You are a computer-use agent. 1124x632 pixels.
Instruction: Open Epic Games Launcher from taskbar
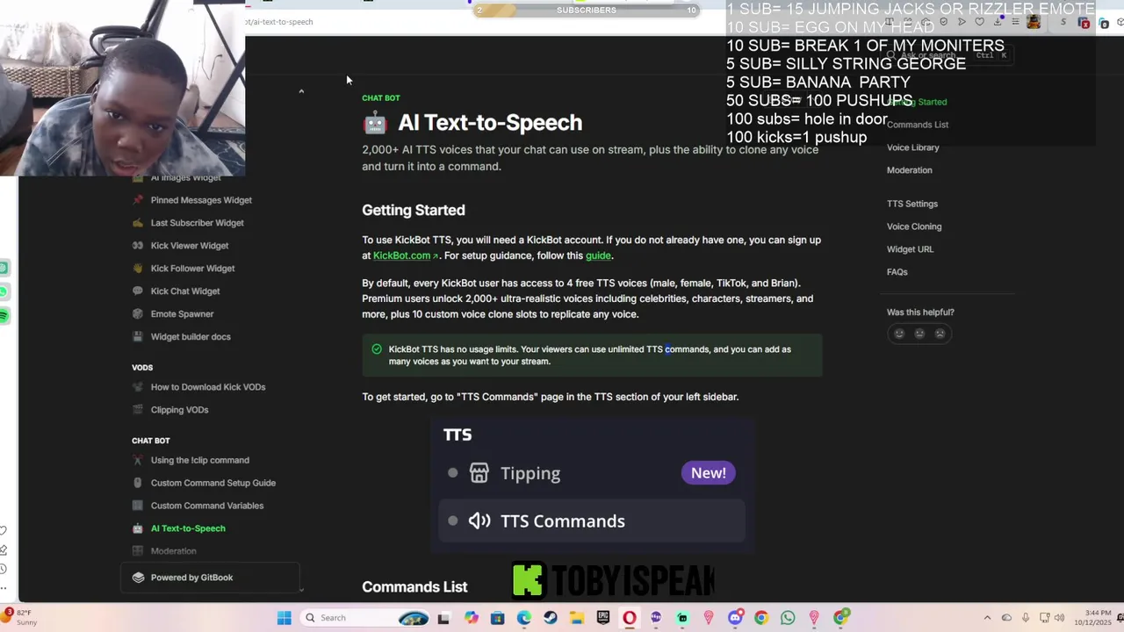pos(603,618)
